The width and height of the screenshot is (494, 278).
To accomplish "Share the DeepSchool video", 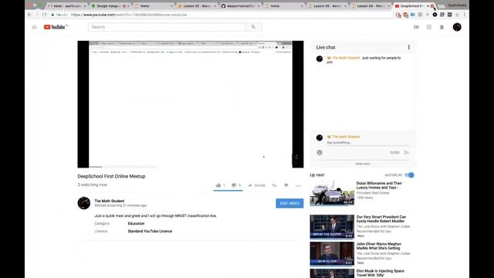I will point(257,185).
